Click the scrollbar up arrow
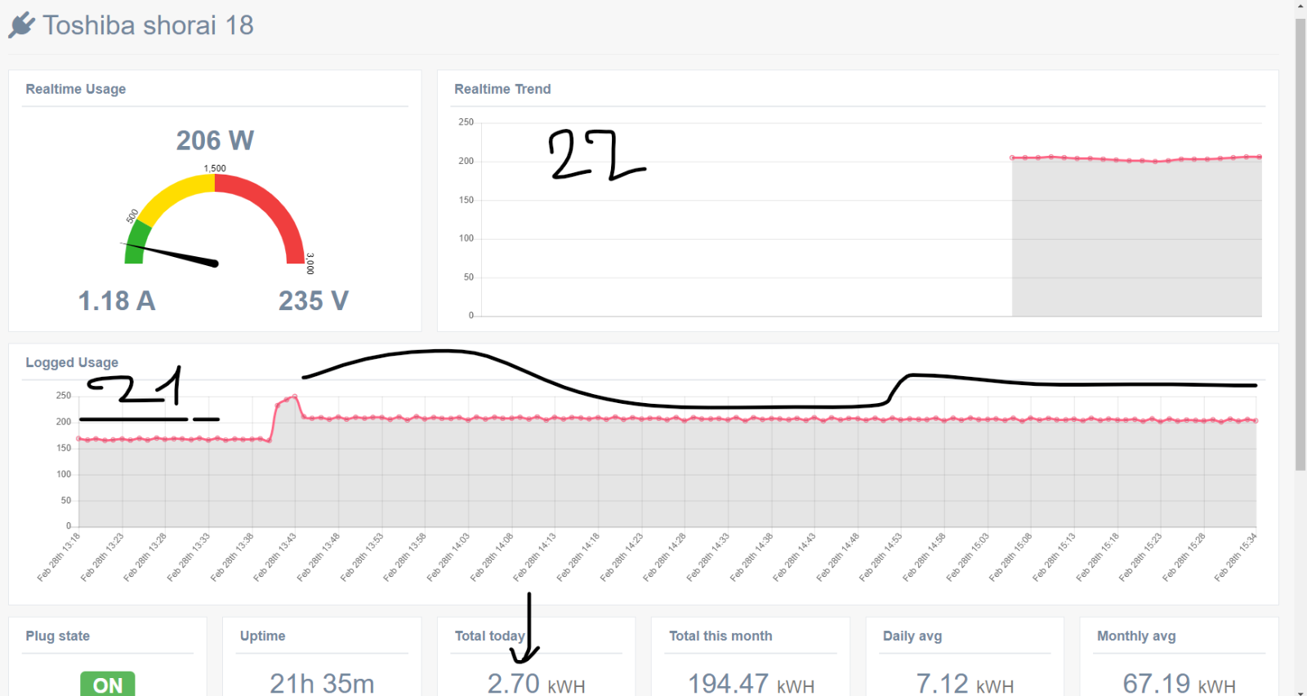 [1300, 7]
